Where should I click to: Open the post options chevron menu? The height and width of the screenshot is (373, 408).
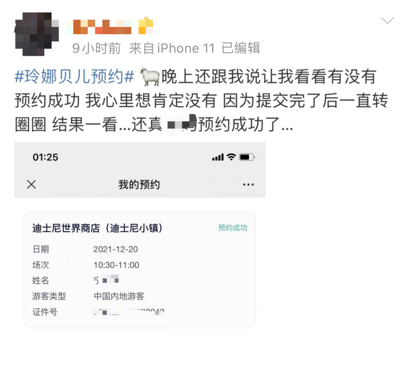[x=388, y=20]
